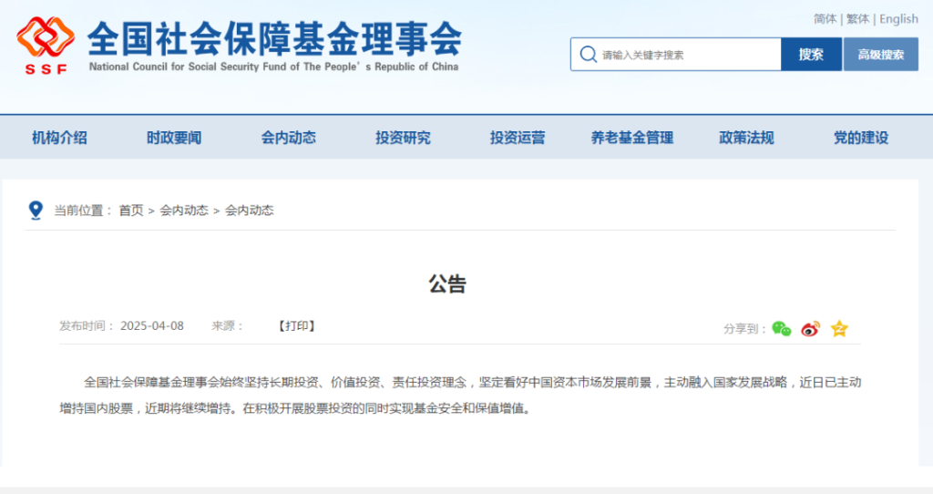
Task: Open the 政策法规 menu
Action: tap(746, 138)
